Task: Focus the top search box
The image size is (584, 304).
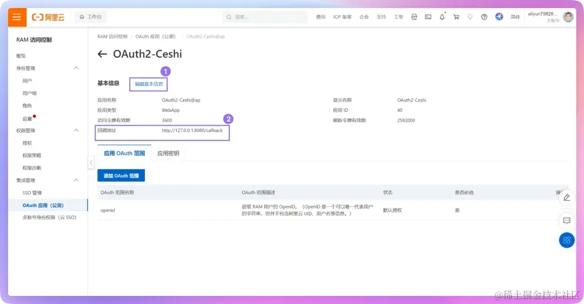Action: [x=264, y=17]
